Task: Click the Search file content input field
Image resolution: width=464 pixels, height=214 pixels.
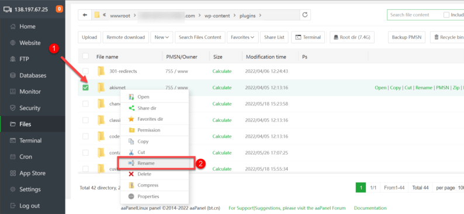Action: pos(414,15)
